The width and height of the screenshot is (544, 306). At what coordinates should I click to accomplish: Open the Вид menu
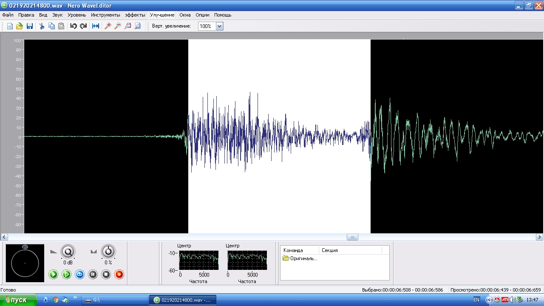pyautogui.click(x=43, y=15)
